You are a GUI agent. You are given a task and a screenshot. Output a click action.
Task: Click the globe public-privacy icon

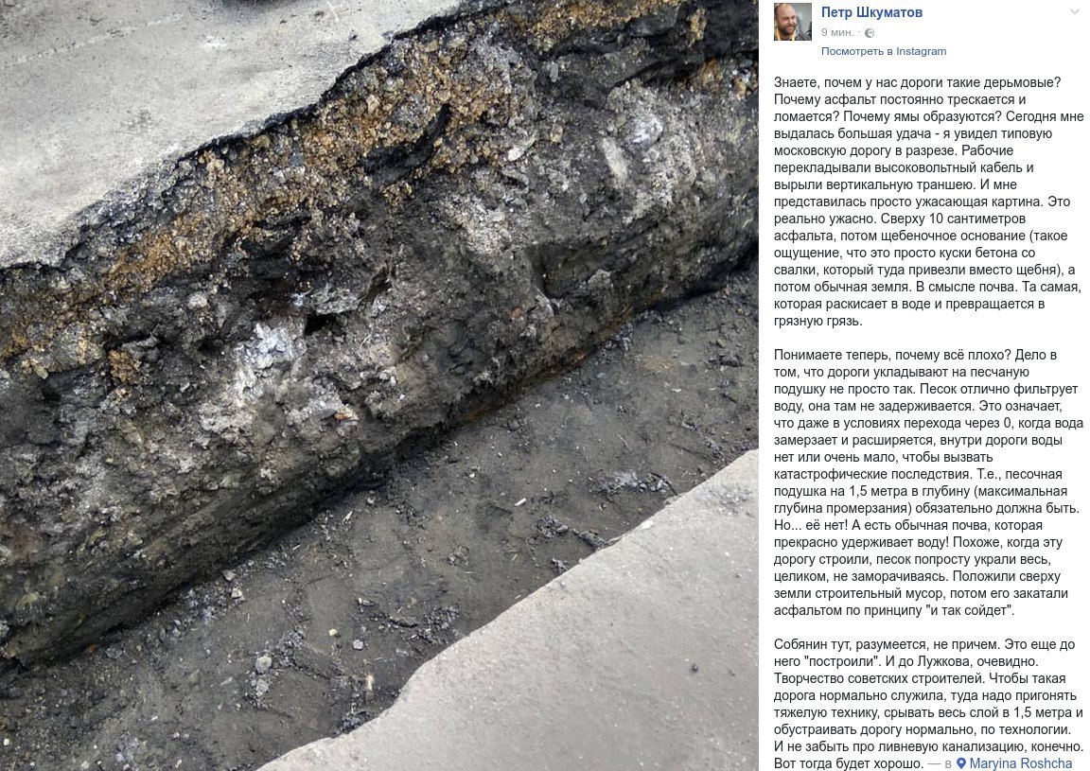870,33
